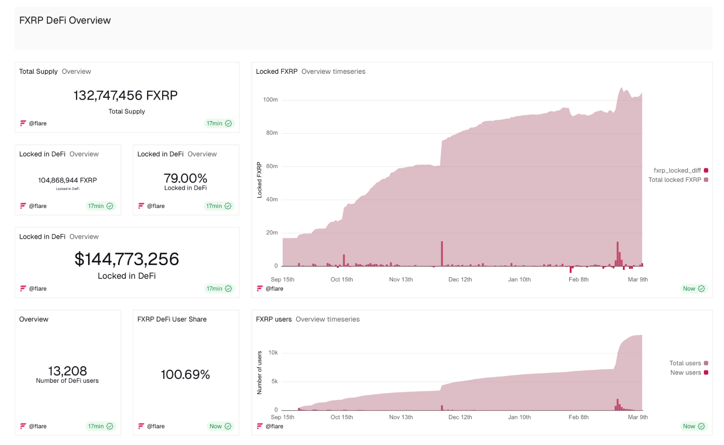The height and width of the screenshot is (445, 724).
Task: Toggle Total locked FXRP legend series
Action: click(x=674, y=180)
